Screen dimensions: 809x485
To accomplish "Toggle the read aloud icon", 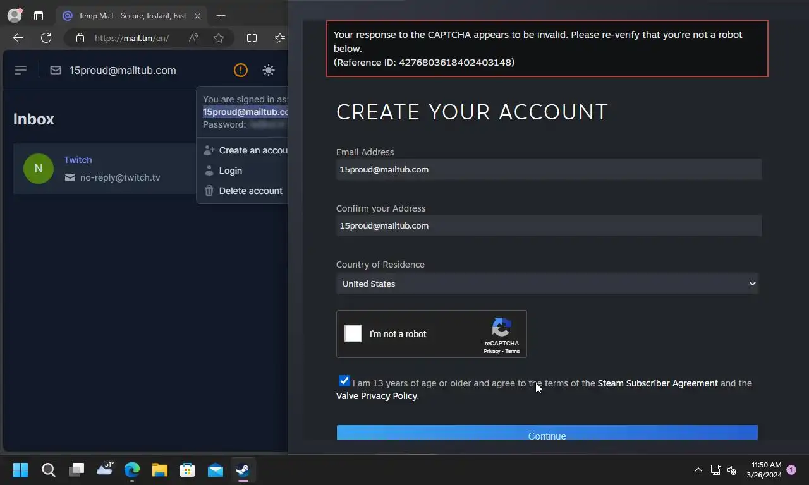I will [193, 38].
